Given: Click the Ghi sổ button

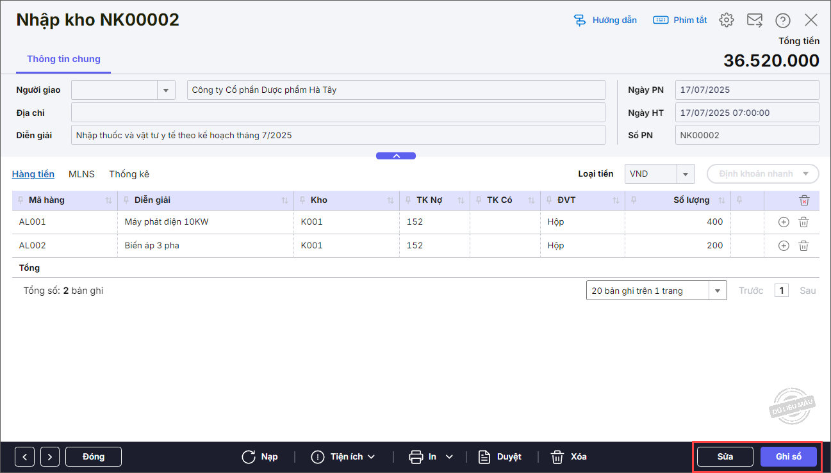Looking at the screenshot, I should coord(788,456).
